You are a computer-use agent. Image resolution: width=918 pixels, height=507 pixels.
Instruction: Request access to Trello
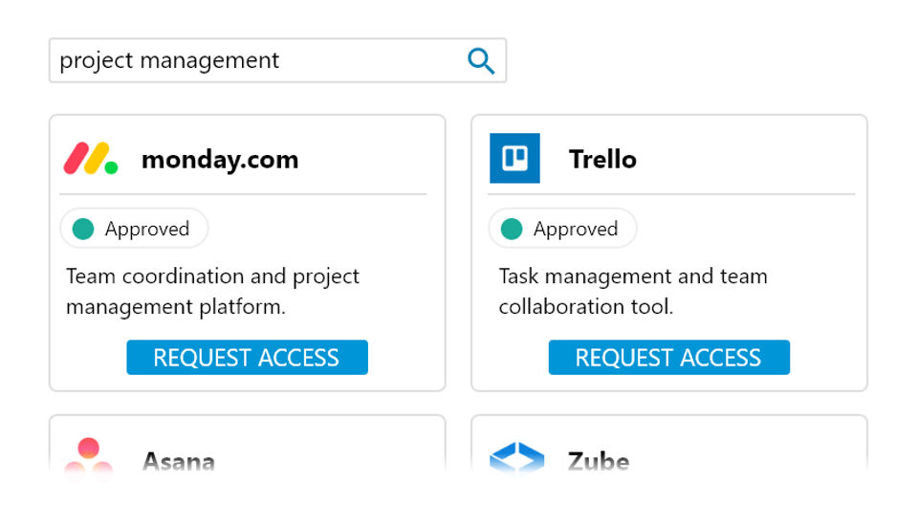tap(668, 358)
